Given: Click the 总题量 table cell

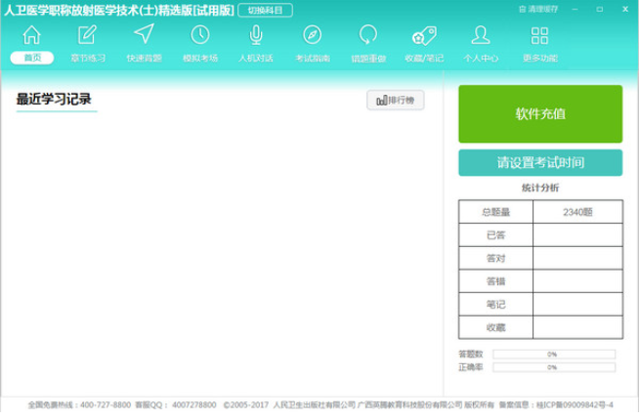Looking at the screenshot, I should [495, 212].
